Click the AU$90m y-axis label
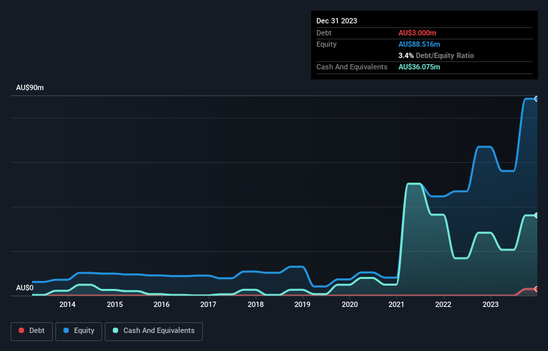548x351 pixels. coord(30,87)
